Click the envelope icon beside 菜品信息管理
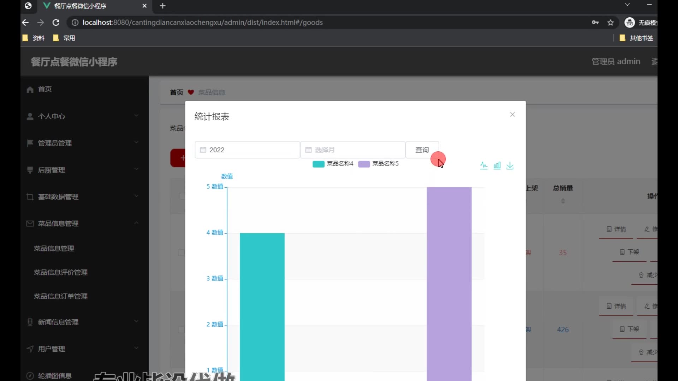 pos(30,224)
